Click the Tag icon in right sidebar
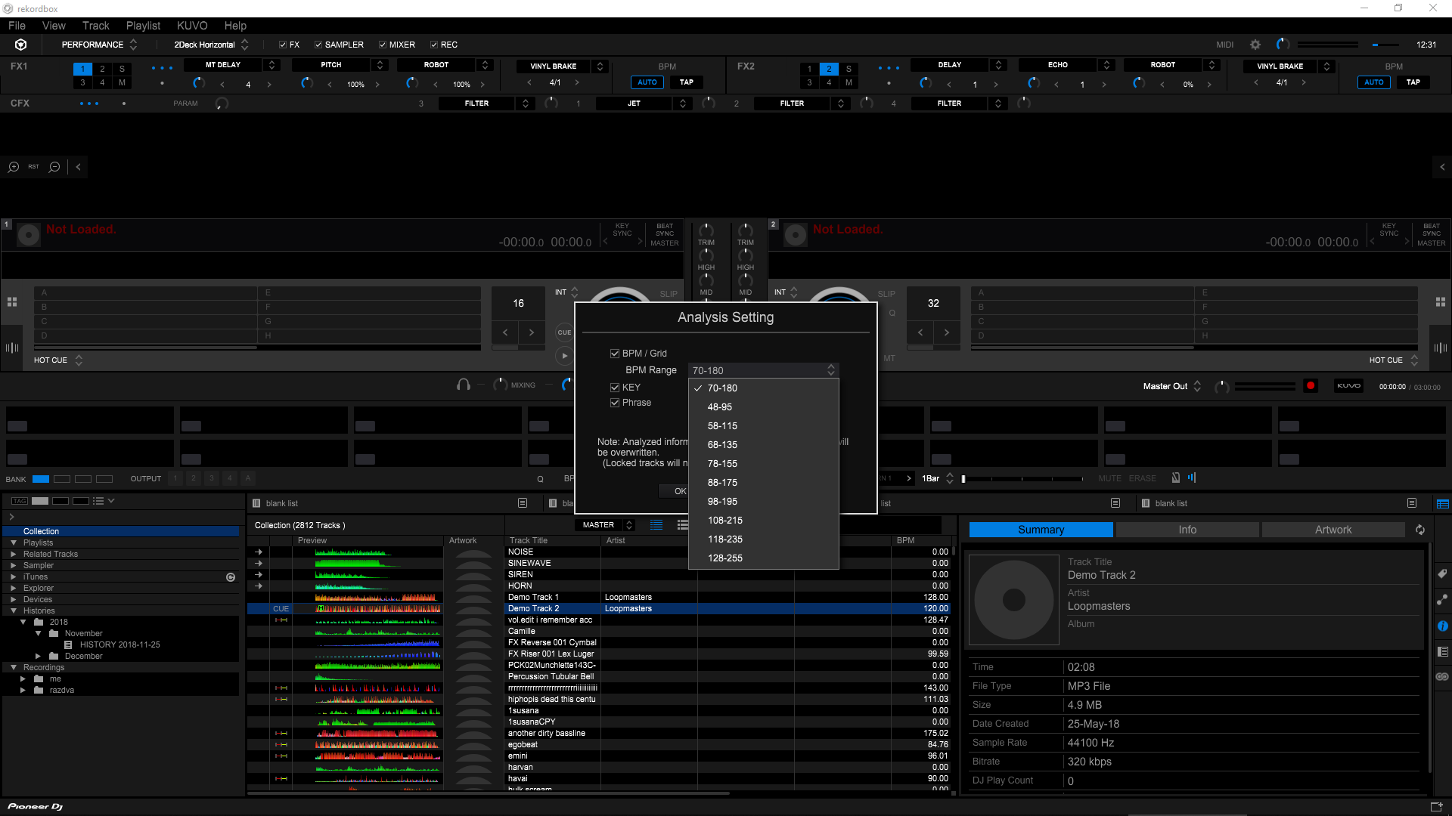The width and height of the screenshot is (1452, 816). [1442, 573]
